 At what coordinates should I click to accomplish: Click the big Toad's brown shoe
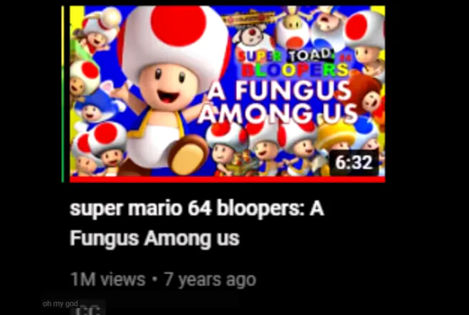188,154
